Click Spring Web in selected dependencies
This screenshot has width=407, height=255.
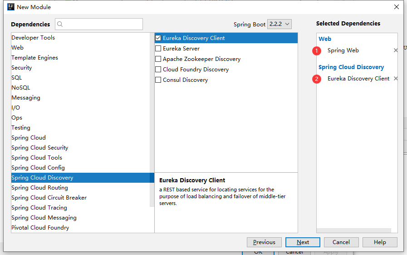343,50
